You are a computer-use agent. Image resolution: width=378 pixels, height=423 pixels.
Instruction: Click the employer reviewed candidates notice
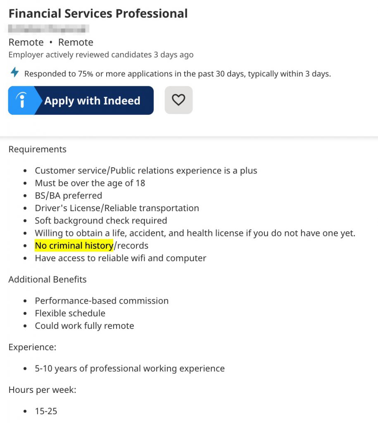click(x=101, y=55)
